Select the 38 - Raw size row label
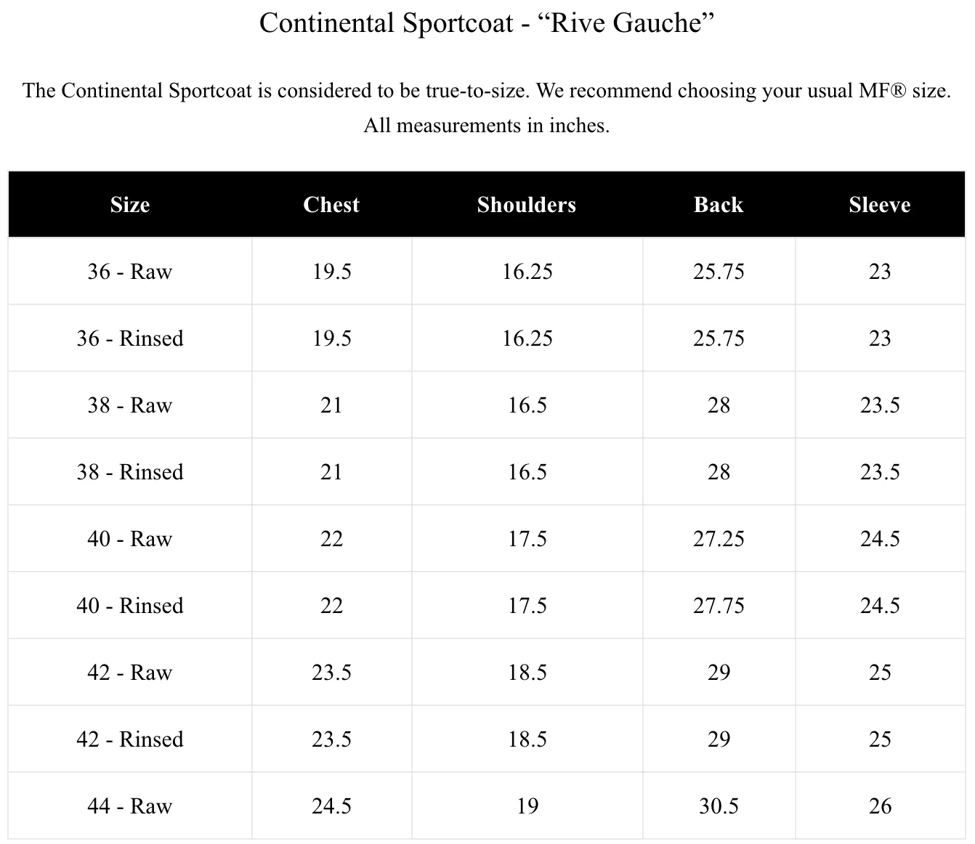This screenshot has width=975, height=844. click(130, 405)
